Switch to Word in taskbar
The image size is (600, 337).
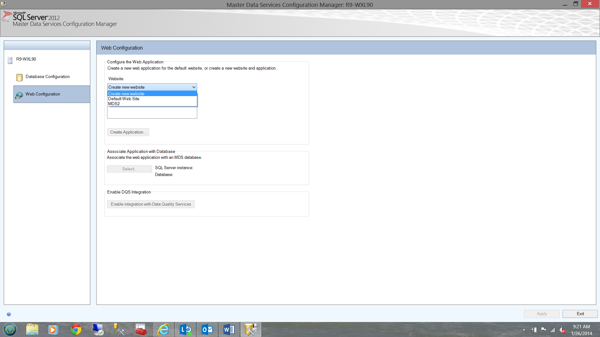point(229,330)
